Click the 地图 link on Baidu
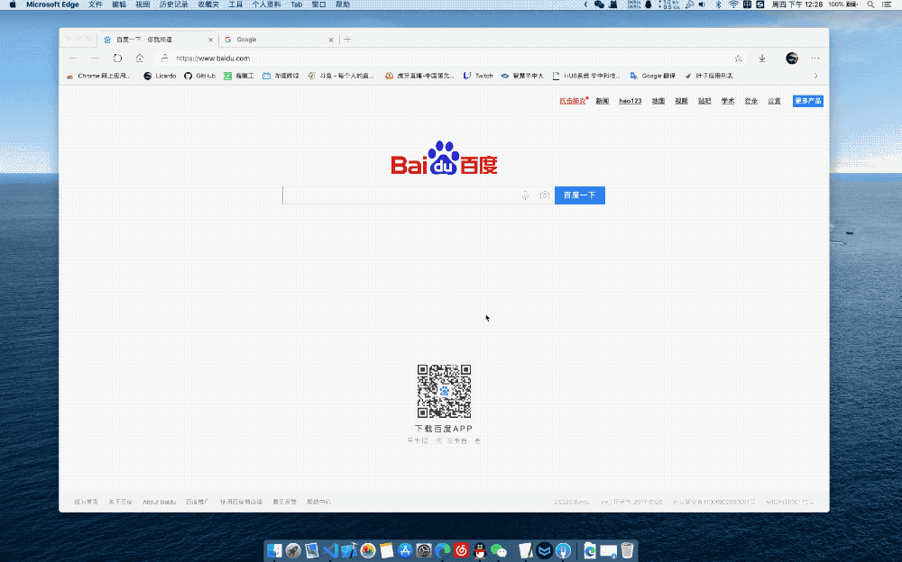The image size is (902, 562). click(658, 101)
